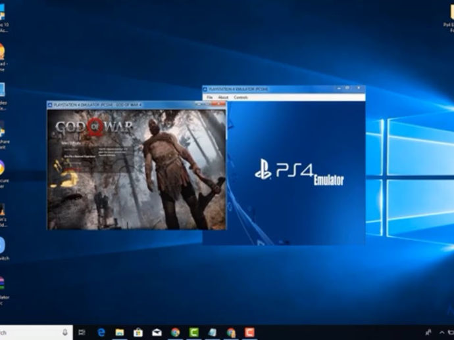Click the PS4 Emulator logo splash
This screenshot has height=340, width=454.
click(x=299, y=172)
